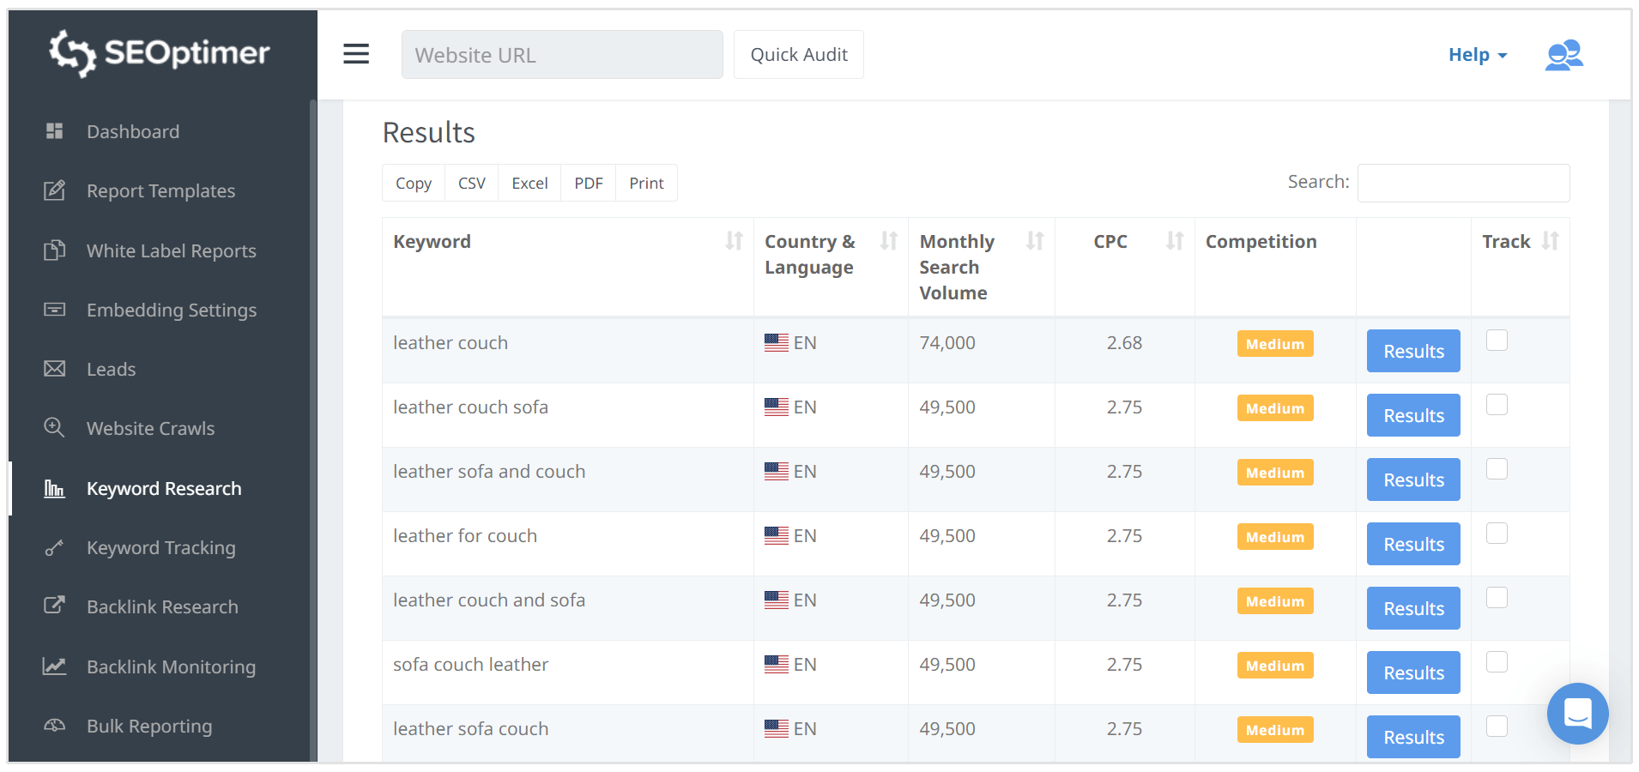The width and height of the screenshot is (1639, 772).
Task: Open the hamburger menu icon
Action: (x=356, y=54)
